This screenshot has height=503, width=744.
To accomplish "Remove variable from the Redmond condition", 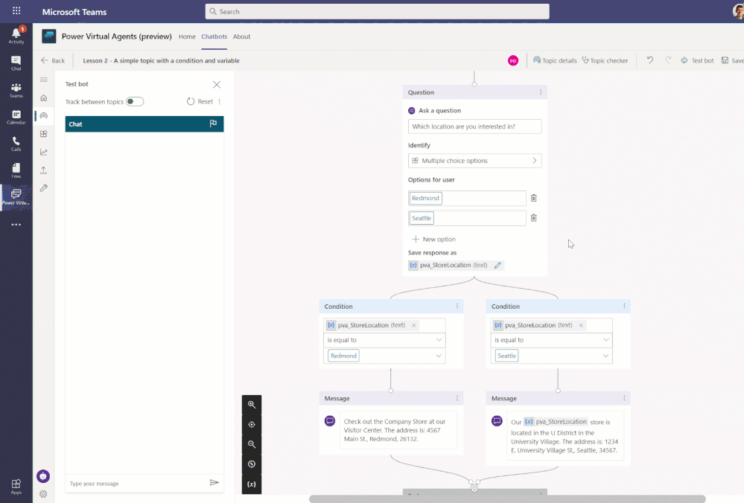I will pos(414,325).
